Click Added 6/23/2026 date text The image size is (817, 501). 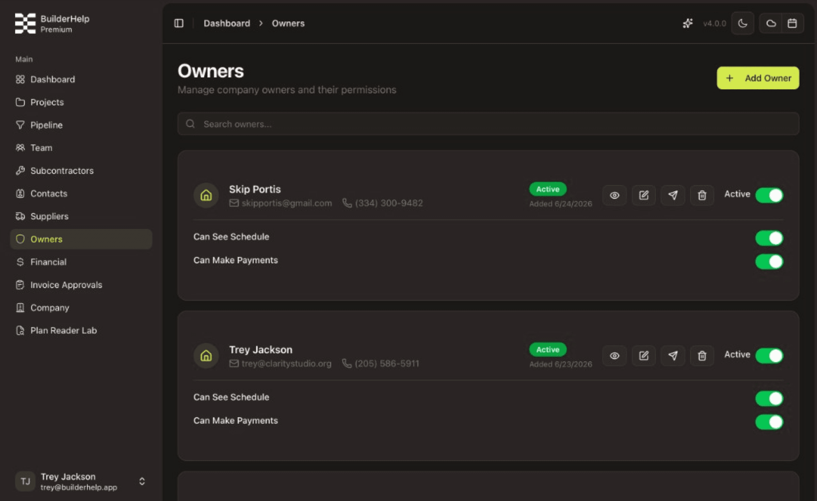tap(561, 364)
